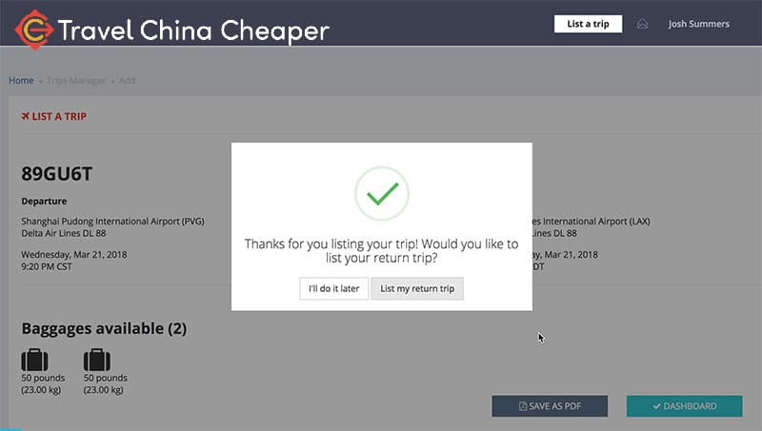Click the checkmark icon on Dashboard button
This screenshot has width=762, height=431.
657,406
